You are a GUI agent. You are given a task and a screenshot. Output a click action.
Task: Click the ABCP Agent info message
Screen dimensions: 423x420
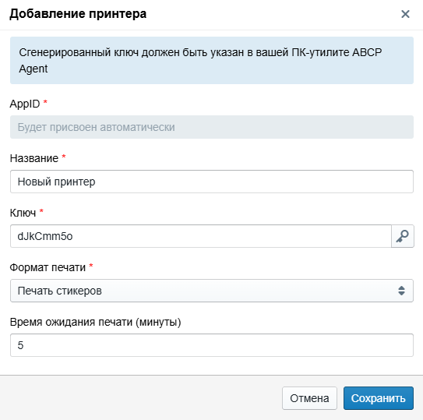click(x=212, y=61)
